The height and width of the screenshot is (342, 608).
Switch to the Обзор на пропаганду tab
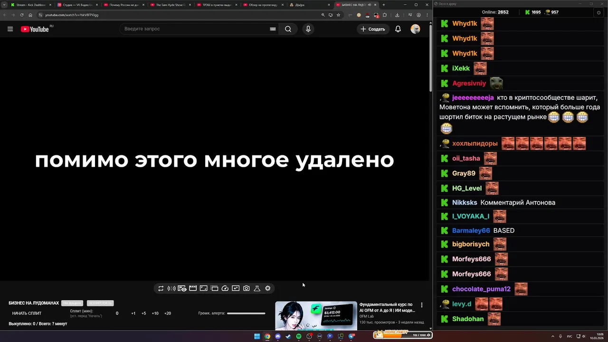point(264,5)
